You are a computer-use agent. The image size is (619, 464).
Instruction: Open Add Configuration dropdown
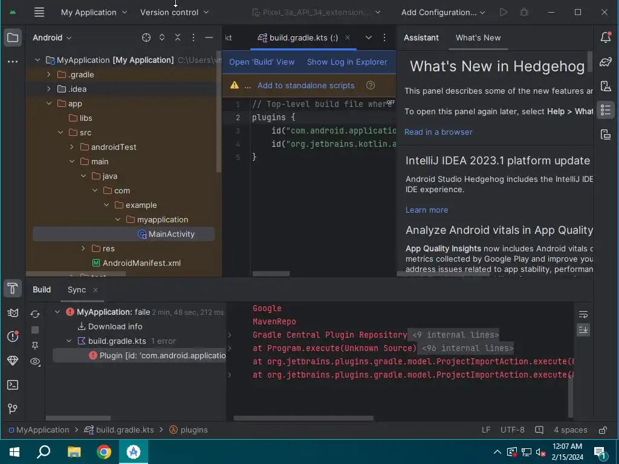443,12
